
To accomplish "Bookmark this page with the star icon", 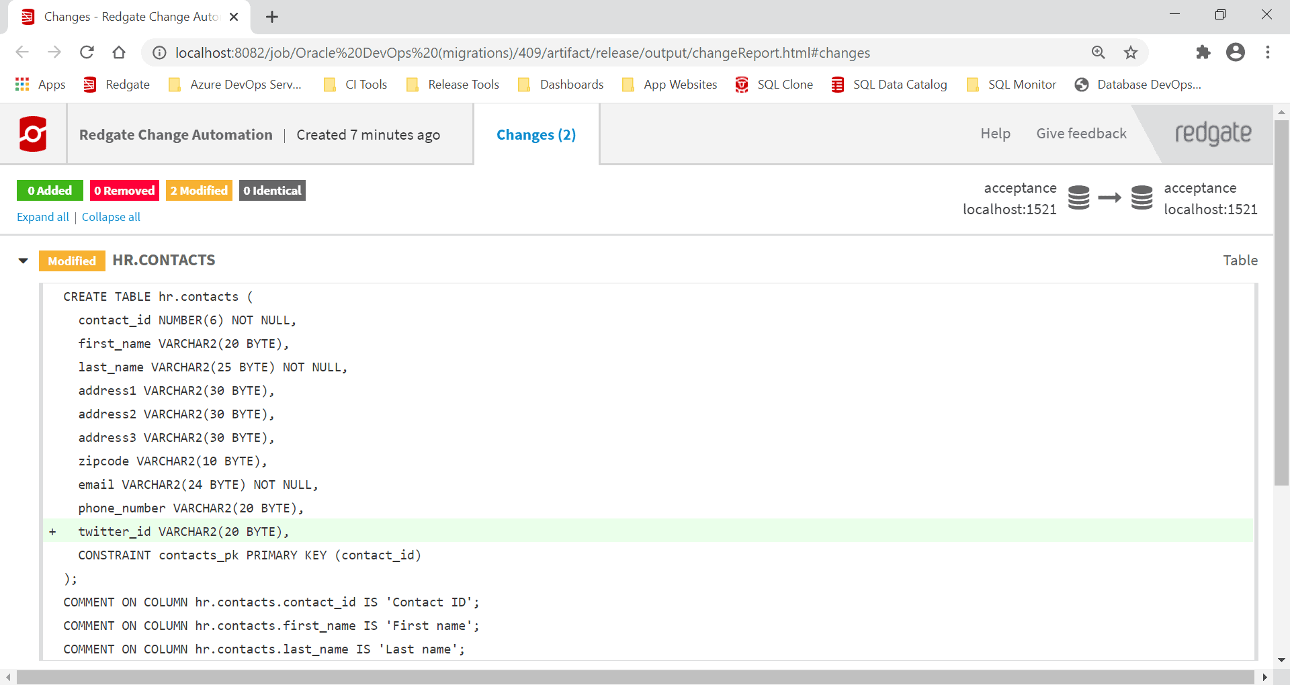I will click(x=1131, y=52).
